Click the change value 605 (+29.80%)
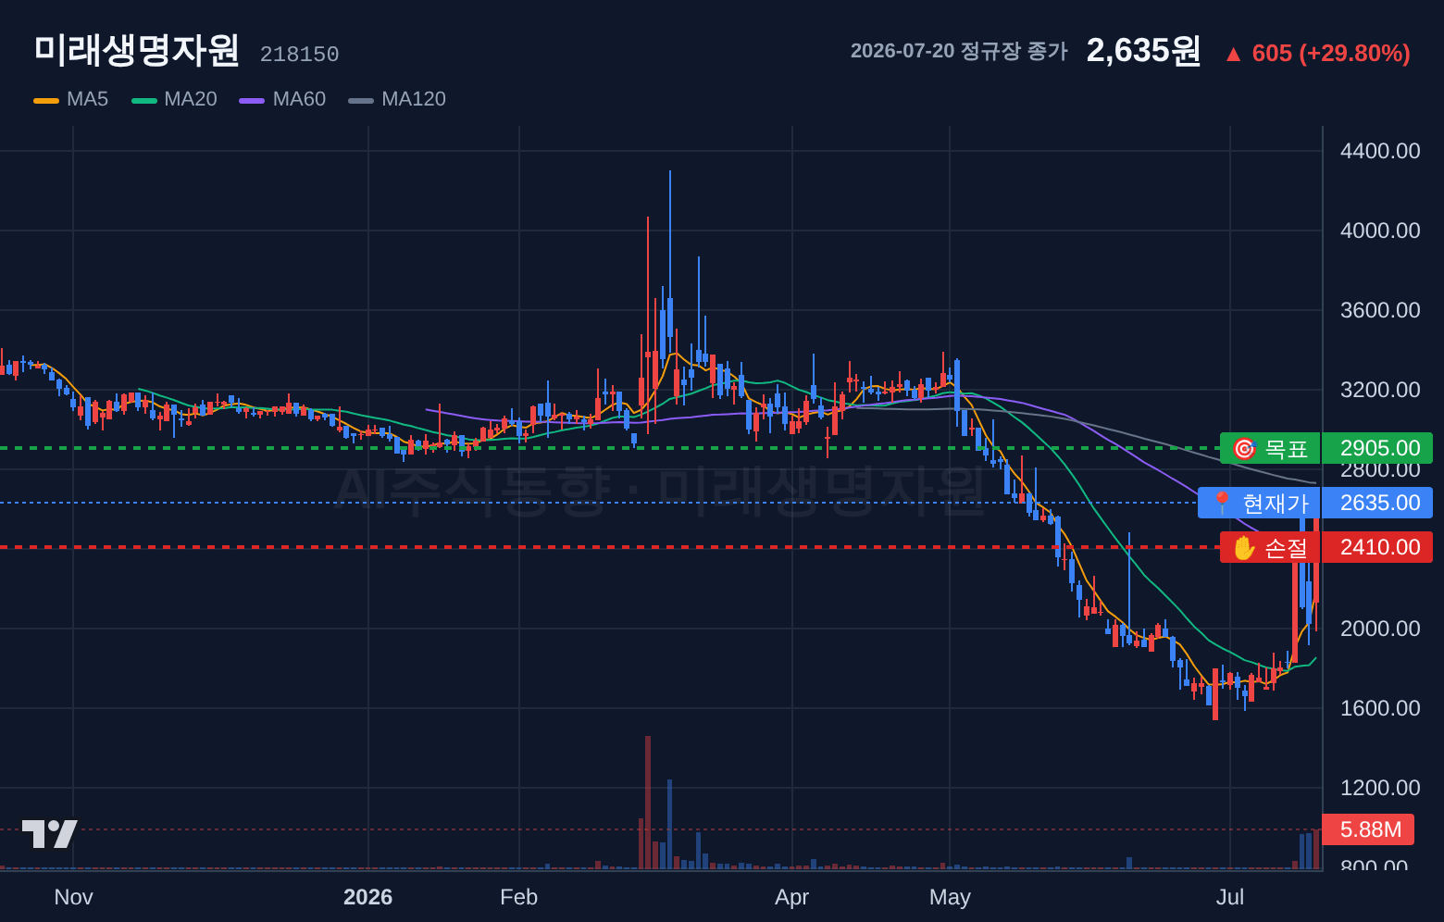 pyautogui.click(x=1331, y=54)
